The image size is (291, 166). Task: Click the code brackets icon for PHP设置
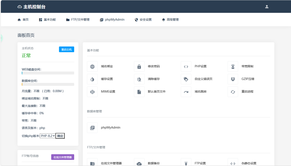click(x=186, y=67)
